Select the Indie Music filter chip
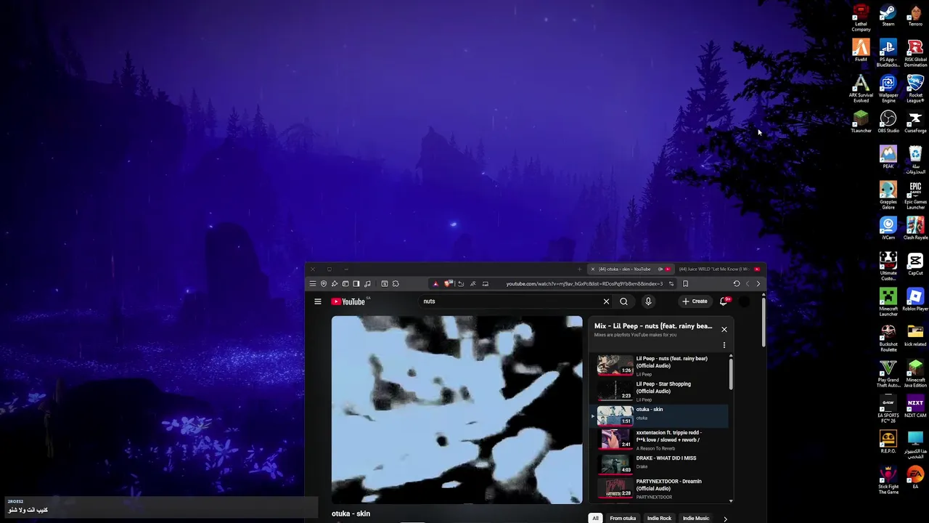This screenshot has width=929, height=523. (695, 518)
